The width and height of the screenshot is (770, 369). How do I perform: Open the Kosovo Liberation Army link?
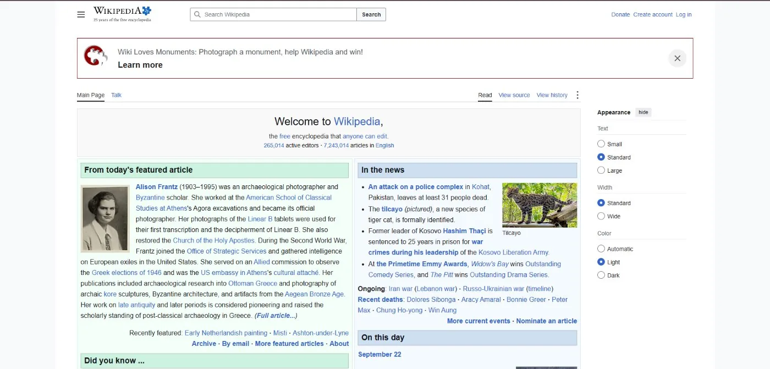coord(514,252)
